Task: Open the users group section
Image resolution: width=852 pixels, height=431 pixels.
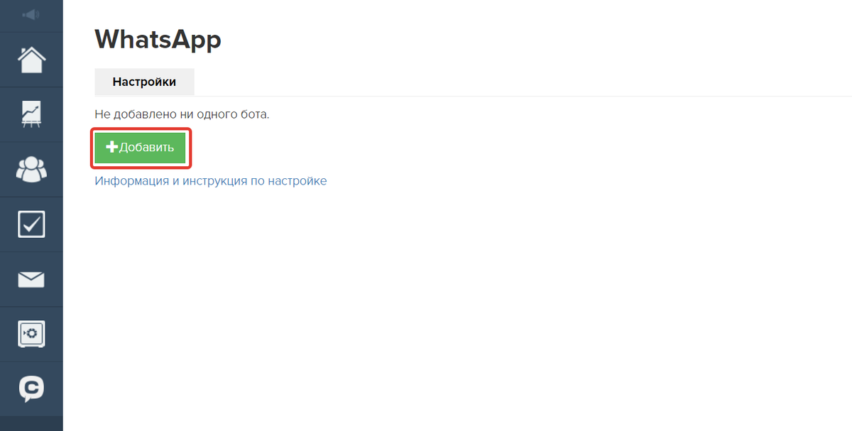Action: [x=31, y=169]
